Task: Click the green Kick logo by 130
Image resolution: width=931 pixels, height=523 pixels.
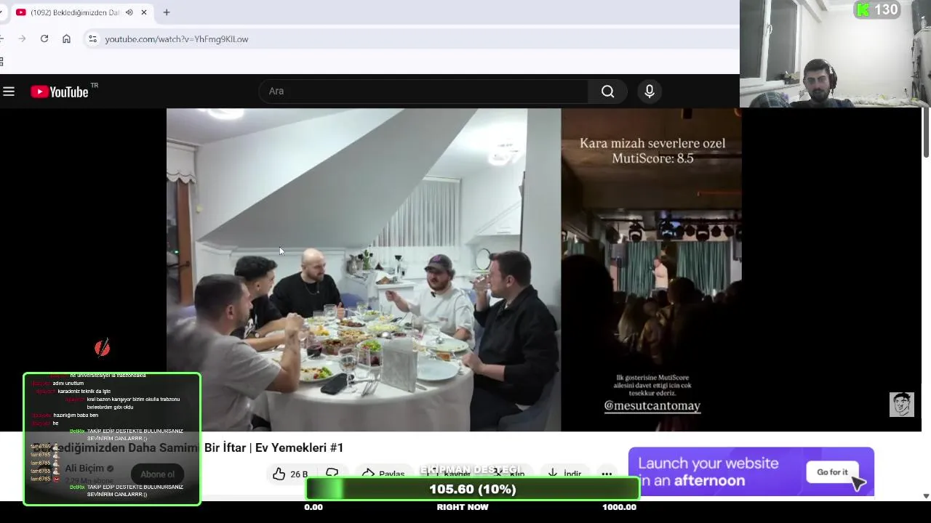Action: [x=863, y=10]
